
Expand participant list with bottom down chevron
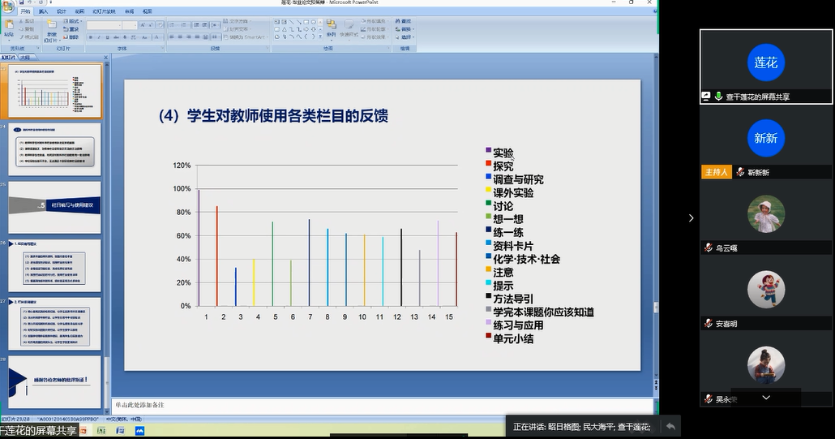click(x=766, y=398)
